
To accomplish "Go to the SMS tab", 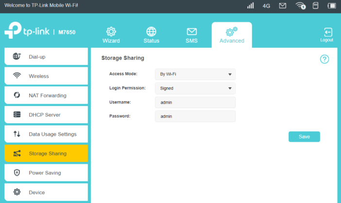I will pos(191,35).
